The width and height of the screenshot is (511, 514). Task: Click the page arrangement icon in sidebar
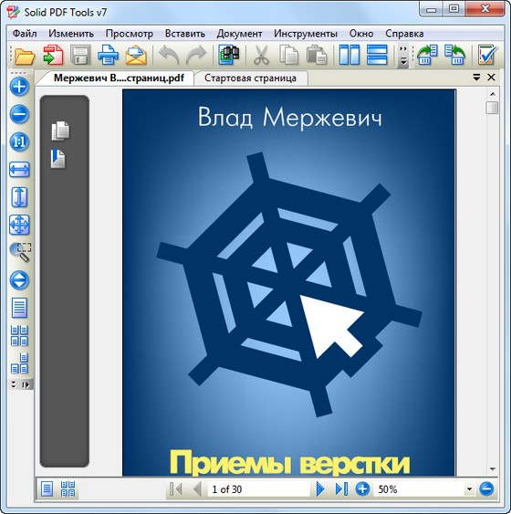pos(19,363)
